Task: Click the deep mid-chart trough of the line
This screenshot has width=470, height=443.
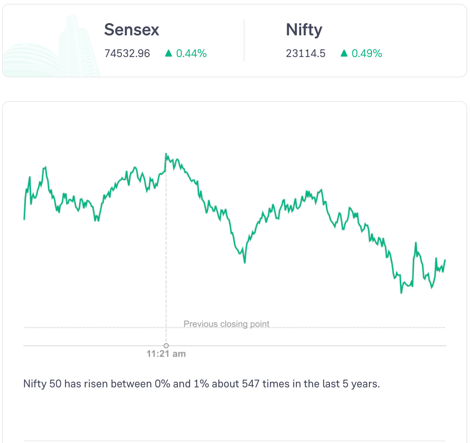Action: point(244,262)
